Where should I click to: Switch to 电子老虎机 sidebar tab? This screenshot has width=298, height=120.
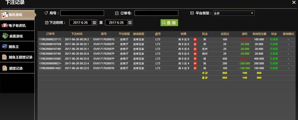(x=17, y=26)
